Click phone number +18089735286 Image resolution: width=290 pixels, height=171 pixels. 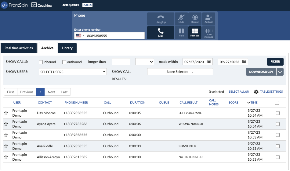[75, 124]
